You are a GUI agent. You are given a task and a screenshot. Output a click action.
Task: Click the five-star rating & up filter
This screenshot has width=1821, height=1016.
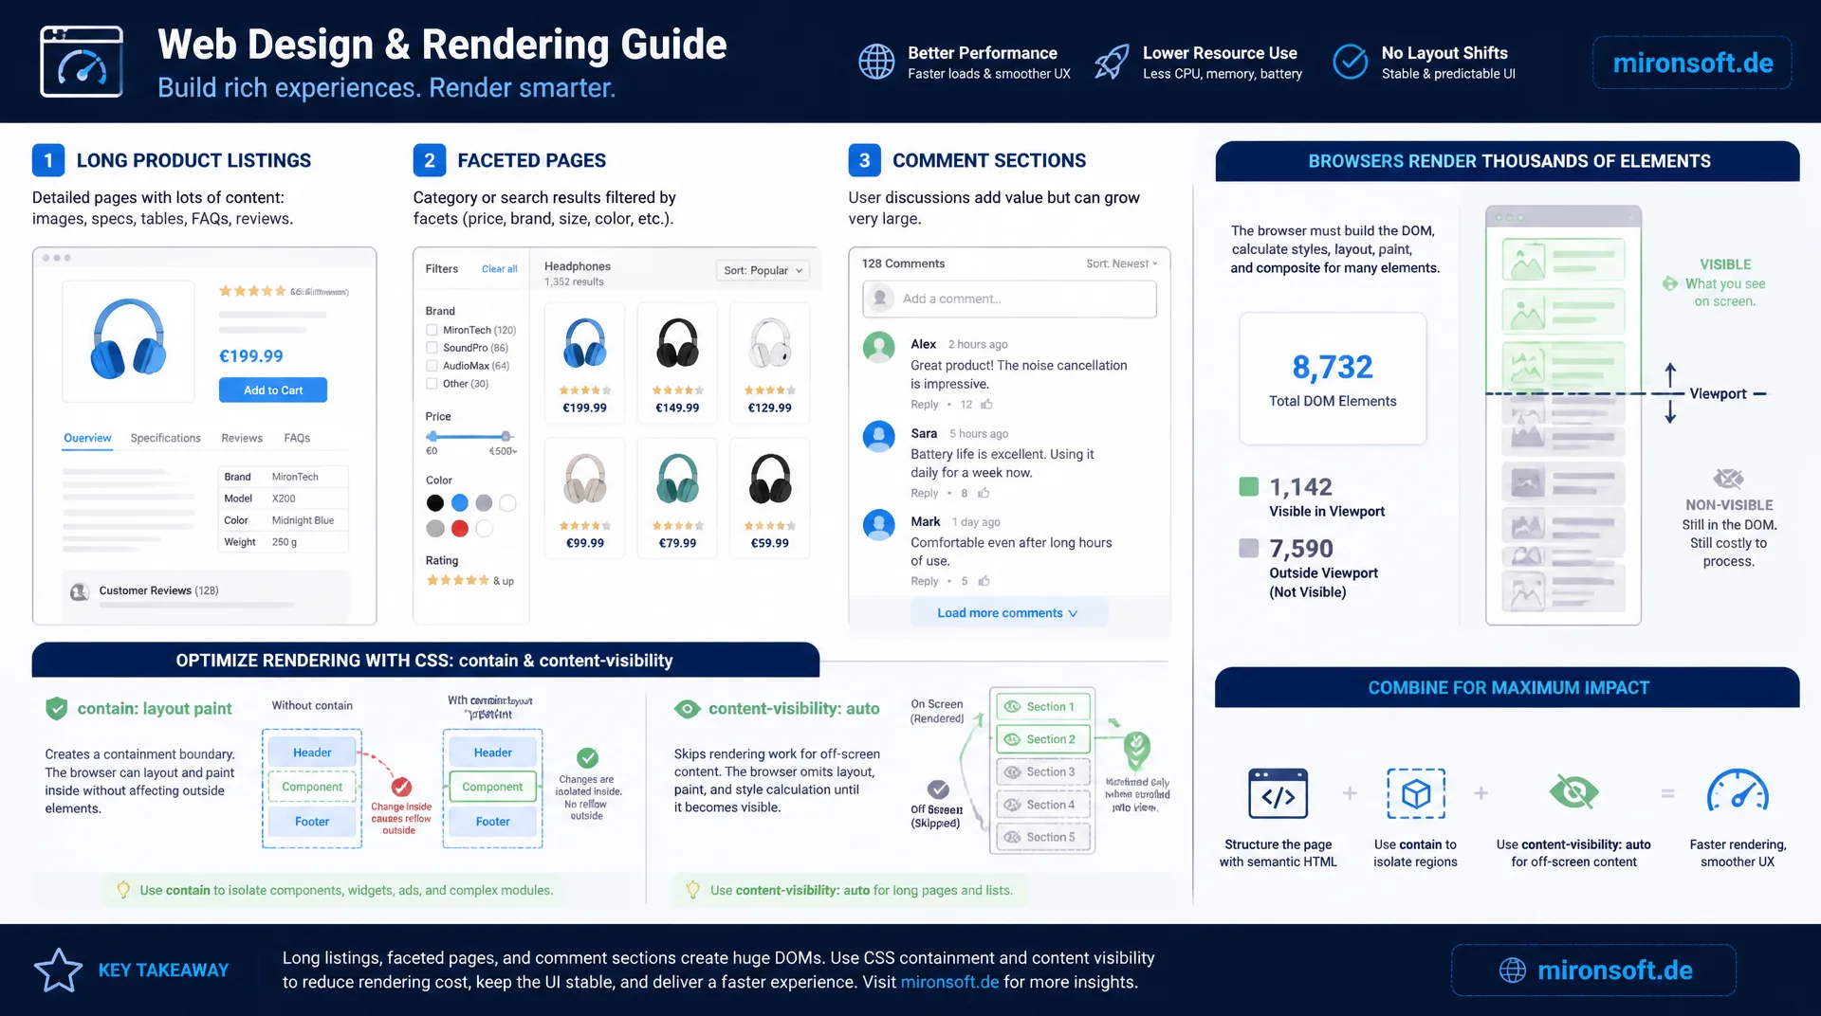[x=470, y=581]
